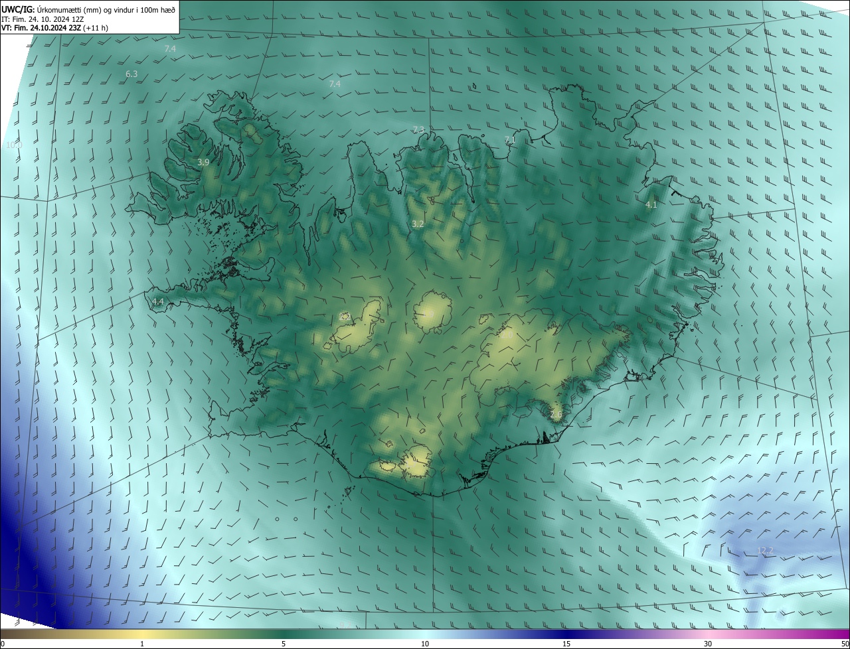
Task: Select the 2.2 value label near the glacier
Action: pyautogui.click(x=344, y=317)
